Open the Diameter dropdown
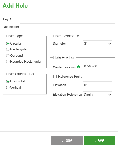Viewport: 118px width, 148px height. (x=97, y=44)
